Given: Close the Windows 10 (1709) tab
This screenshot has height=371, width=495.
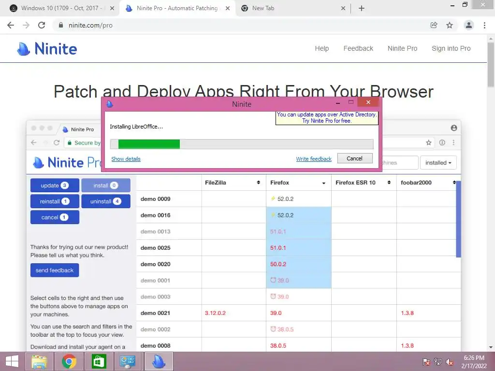Looking at the screenshot, I should [x=112, y=9].
